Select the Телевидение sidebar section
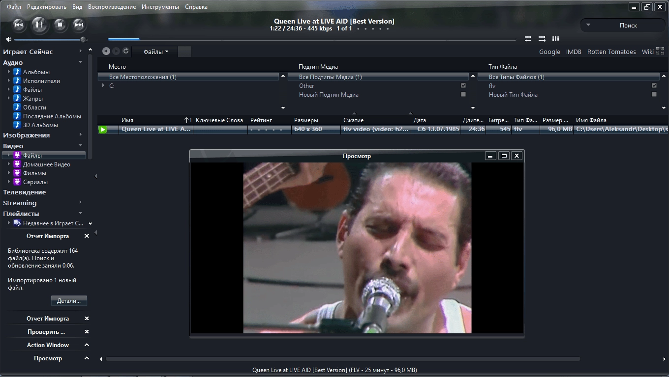 coord(25,192)
